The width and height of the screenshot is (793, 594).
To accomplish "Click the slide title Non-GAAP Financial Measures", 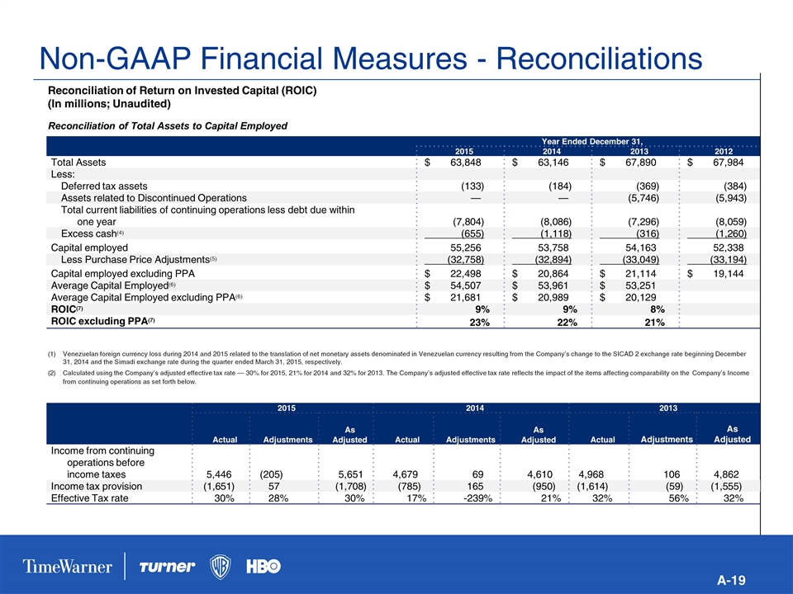I will pos(365,58).
